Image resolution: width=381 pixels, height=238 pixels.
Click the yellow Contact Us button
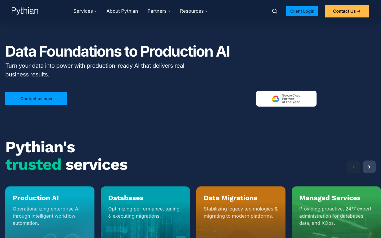pos(347,11)
